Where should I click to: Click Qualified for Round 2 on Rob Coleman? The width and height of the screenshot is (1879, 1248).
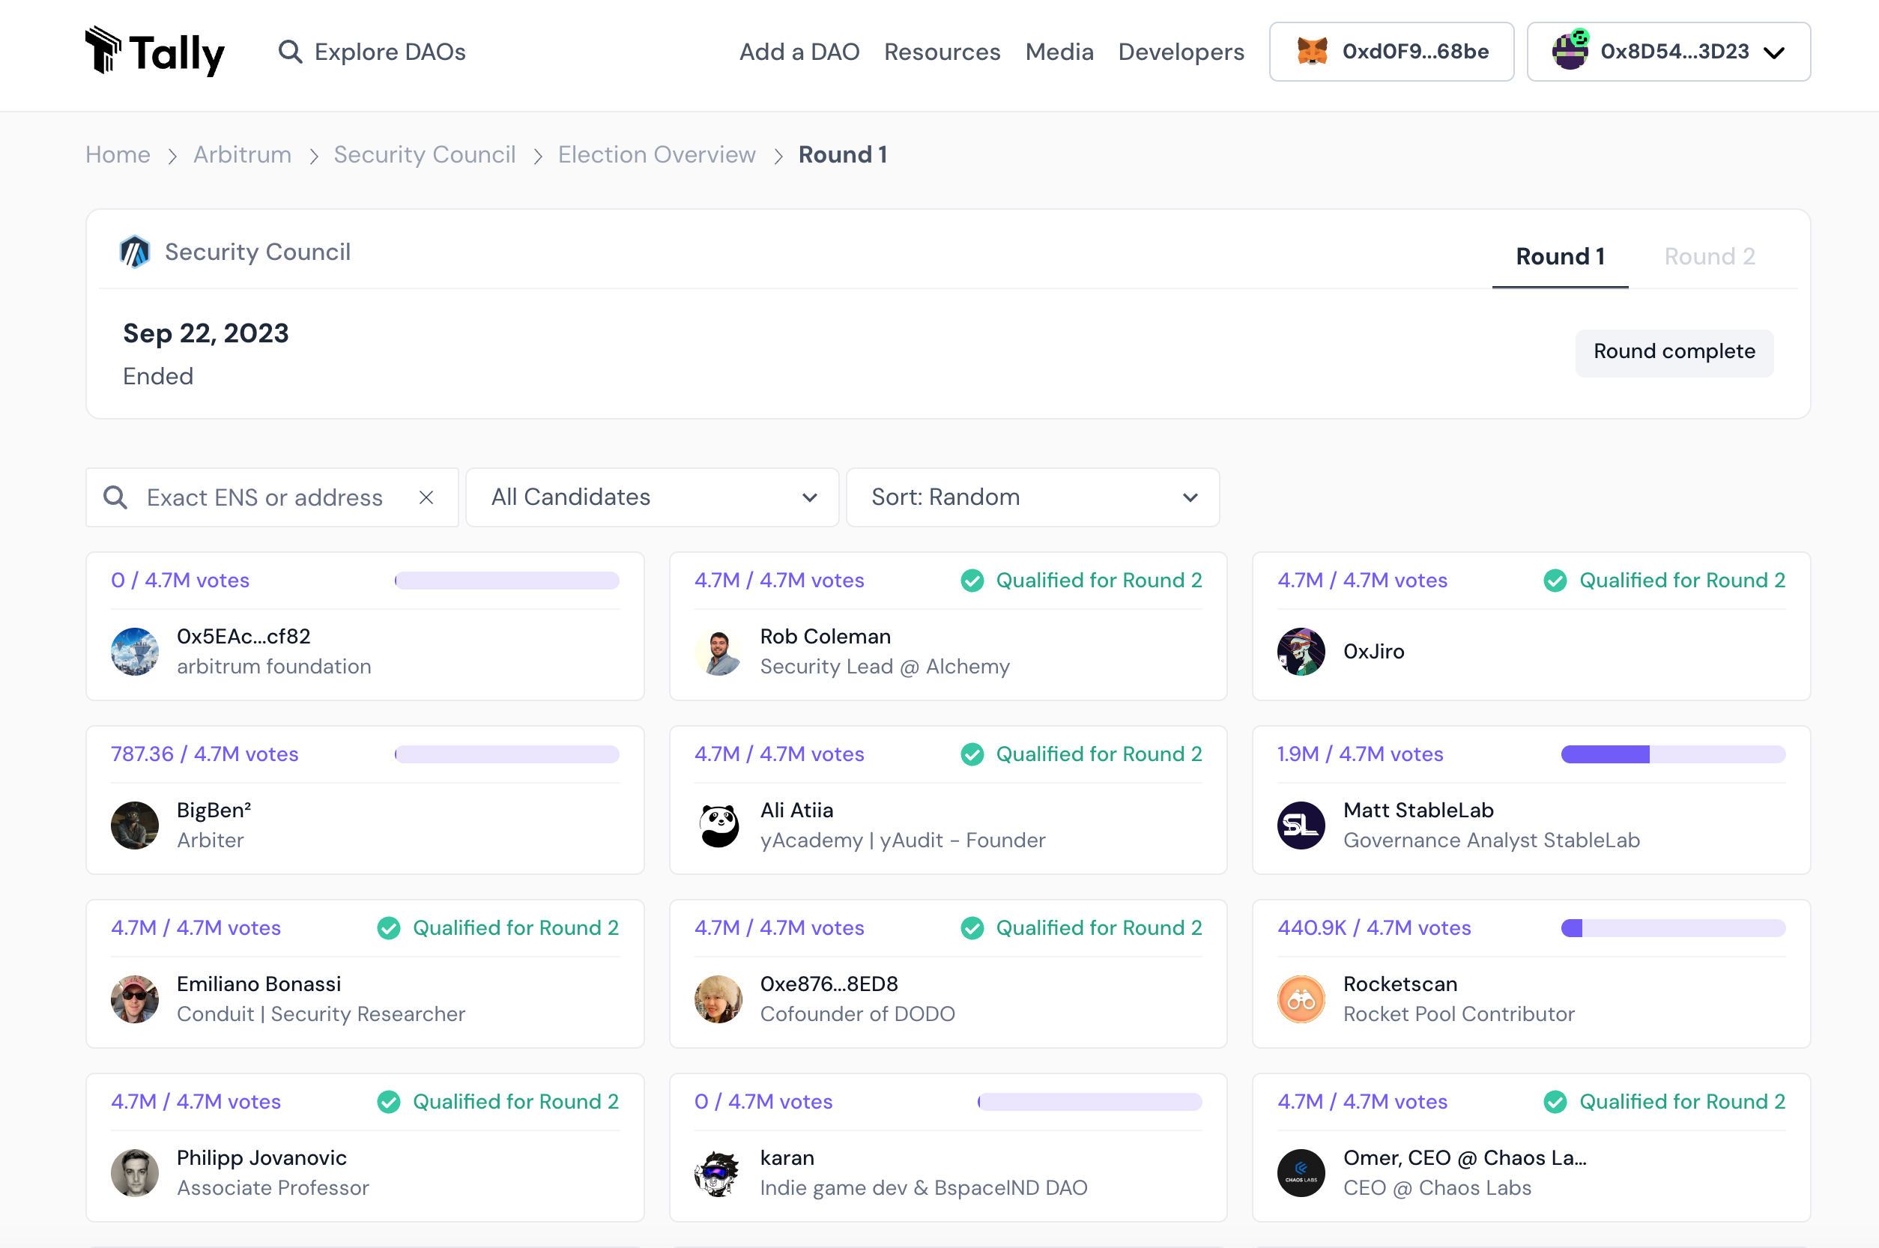click(x=1099, y=581)
